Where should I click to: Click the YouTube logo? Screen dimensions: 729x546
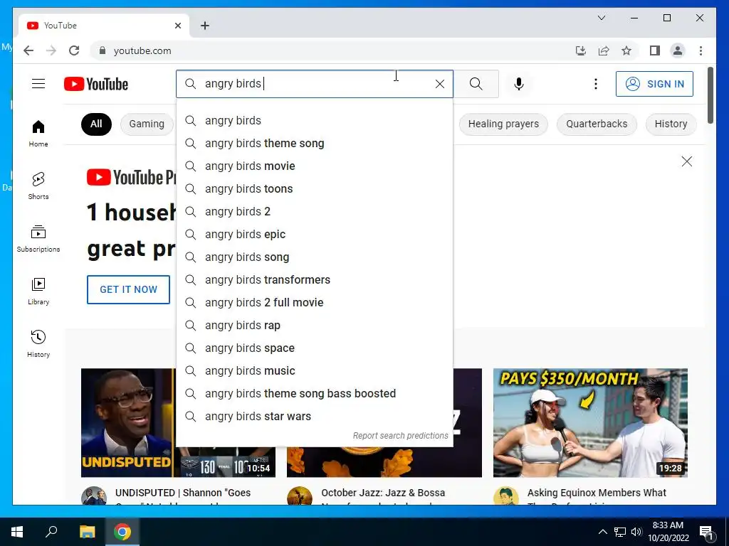(x=96, y=84)
